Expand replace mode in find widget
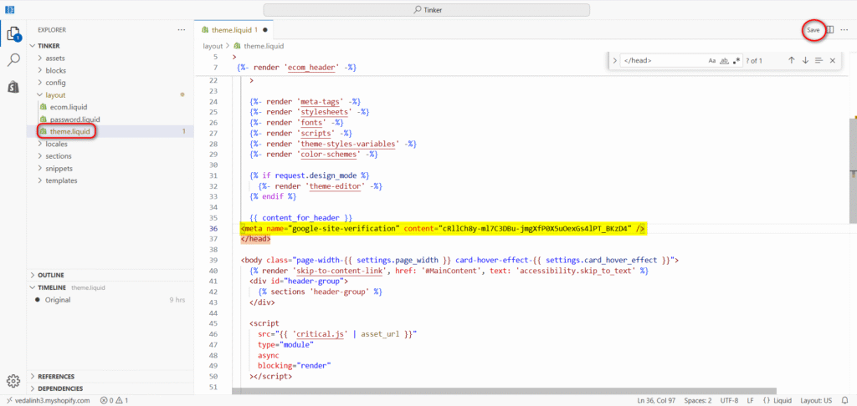 pos(614,61)
